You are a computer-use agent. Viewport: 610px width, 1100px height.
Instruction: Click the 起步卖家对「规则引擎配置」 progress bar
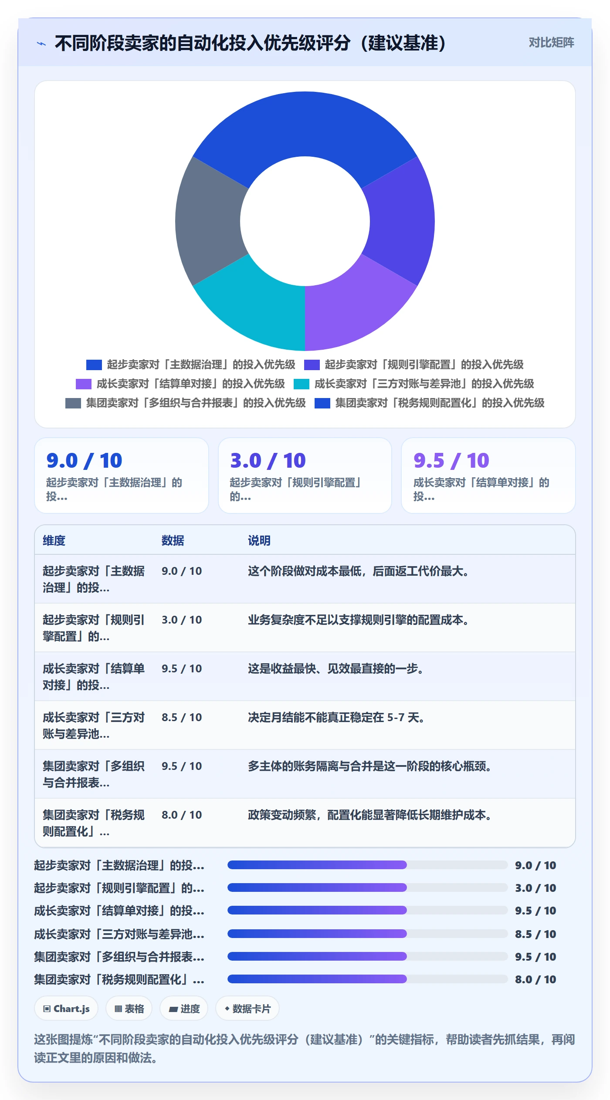(x=367, y=887)
